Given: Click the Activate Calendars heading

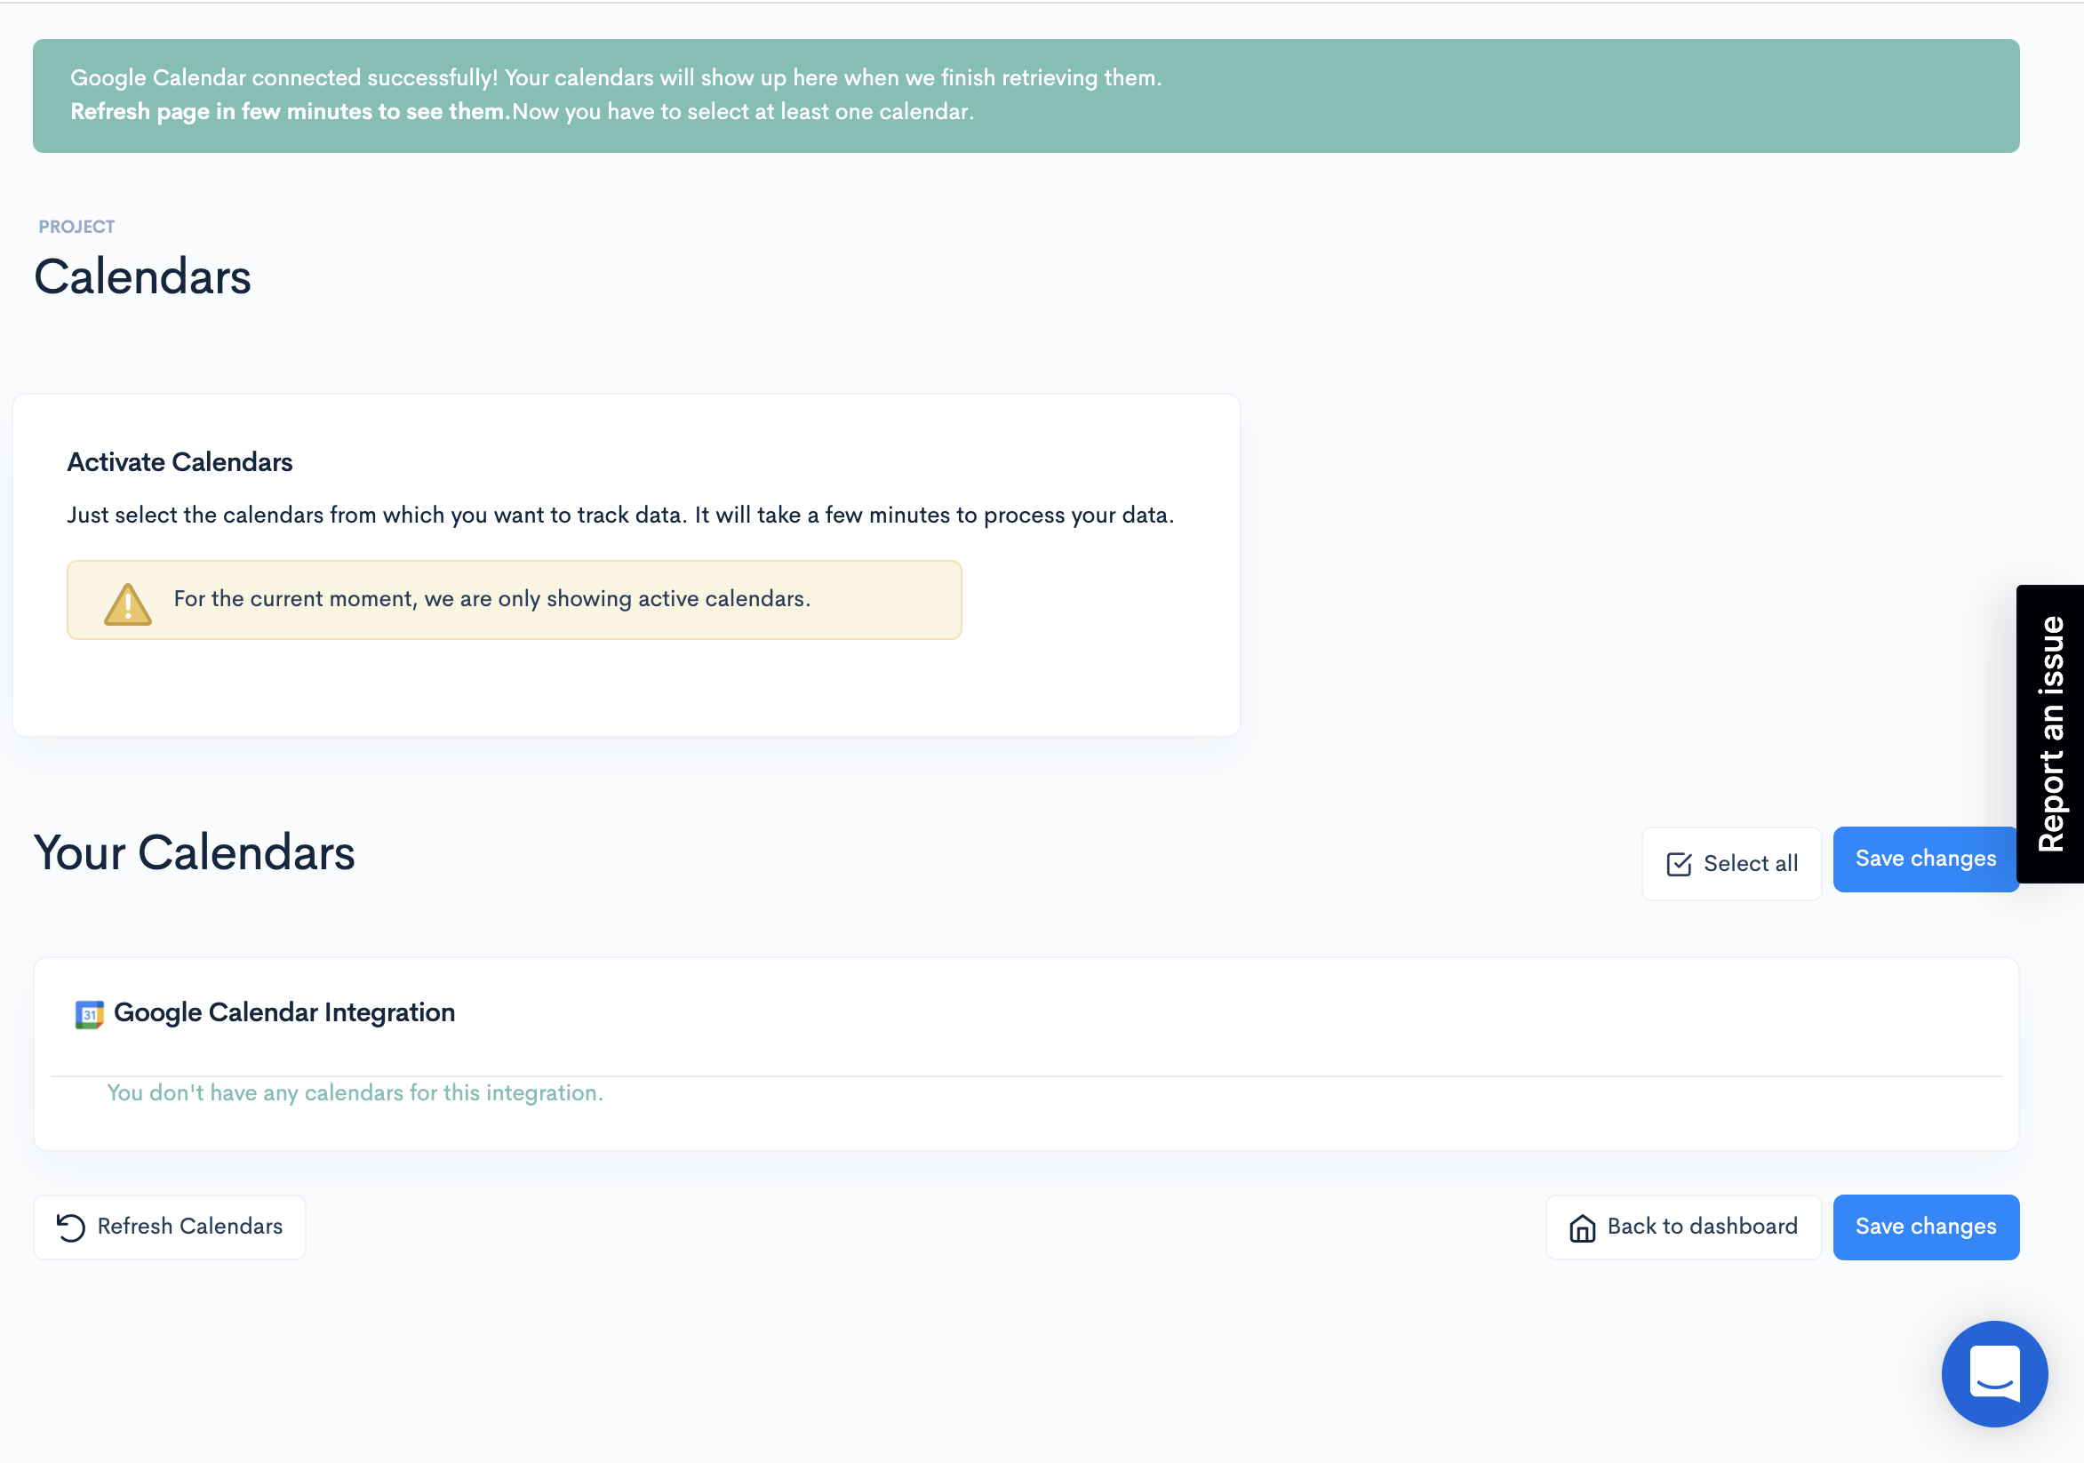Looking at the screenshot, I should tap(180, 462).
